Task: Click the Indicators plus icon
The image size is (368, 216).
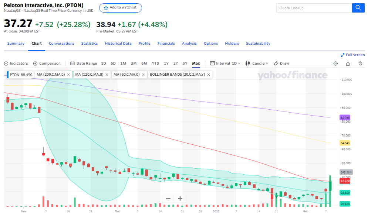Action: click(x=6, y=64)
